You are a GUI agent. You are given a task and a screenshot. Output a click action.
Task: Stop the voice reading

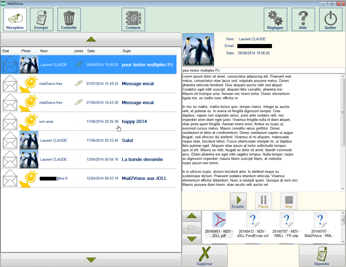(x=289, y=201)
